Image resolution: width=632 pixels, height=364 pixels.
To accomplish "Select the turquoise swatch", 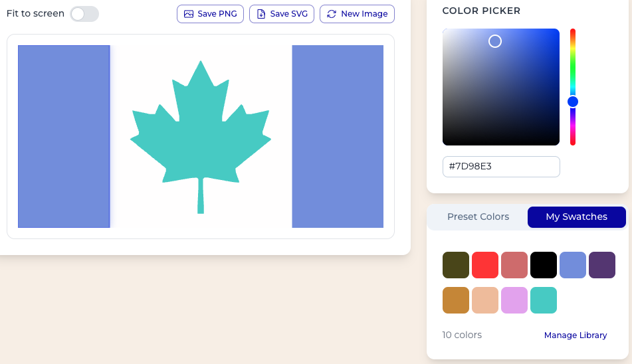I will click(x=544, y=300).
